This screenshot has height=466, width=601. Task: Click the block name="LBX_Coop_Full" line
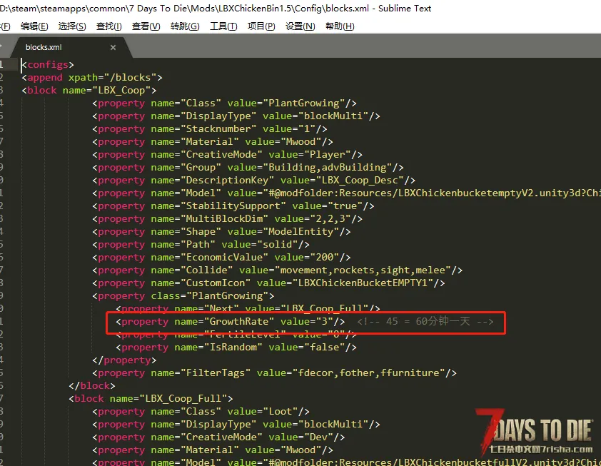(x=151, y=398)
